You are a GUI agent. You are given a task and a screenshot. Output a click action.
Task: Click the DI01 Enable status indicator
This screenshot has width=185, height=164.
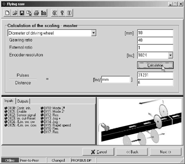click(6, 112)
